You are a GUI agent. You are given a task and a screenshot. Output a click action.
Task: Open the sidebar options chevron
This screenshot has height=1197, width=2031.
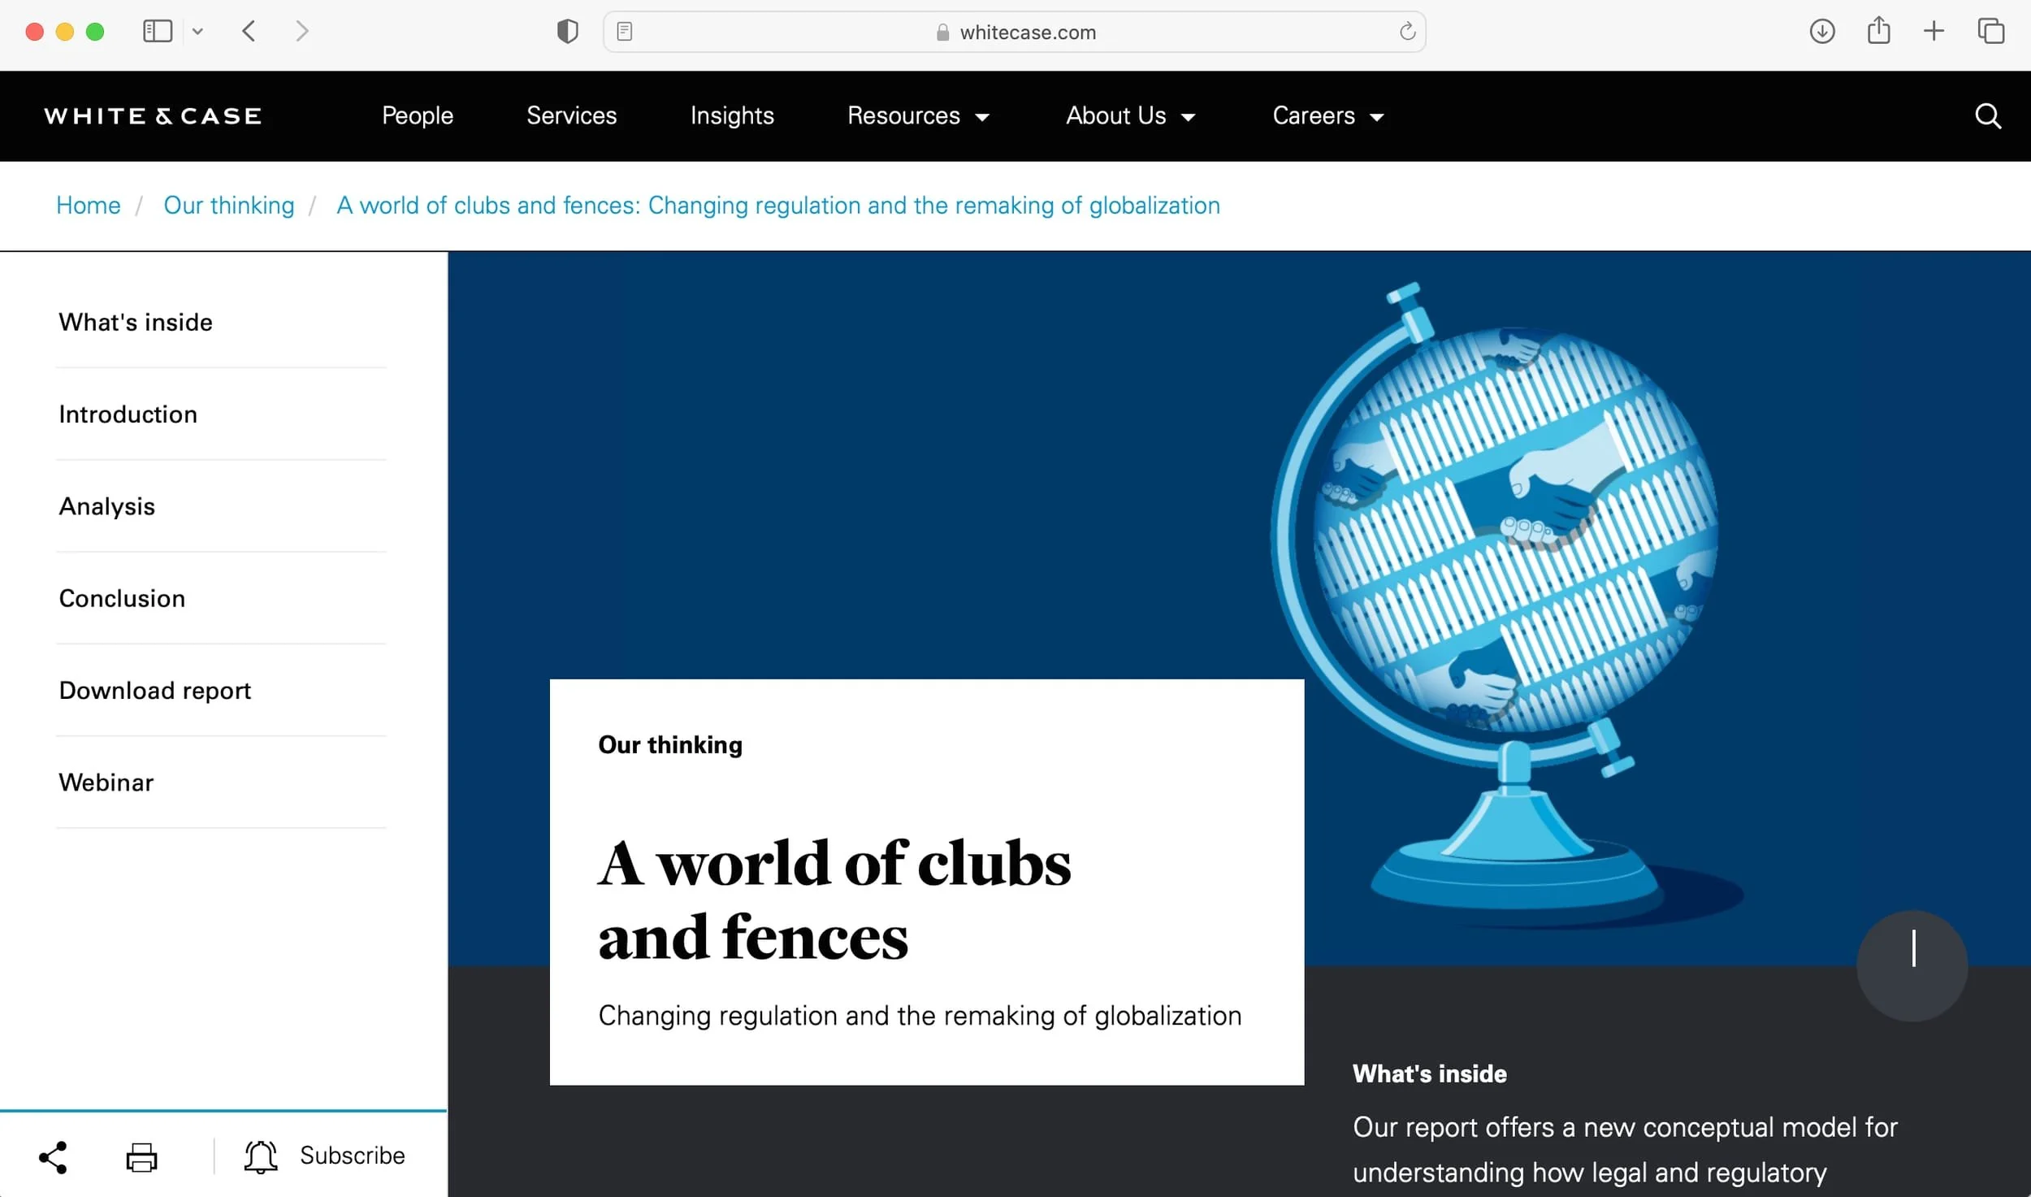coord(197,32)
